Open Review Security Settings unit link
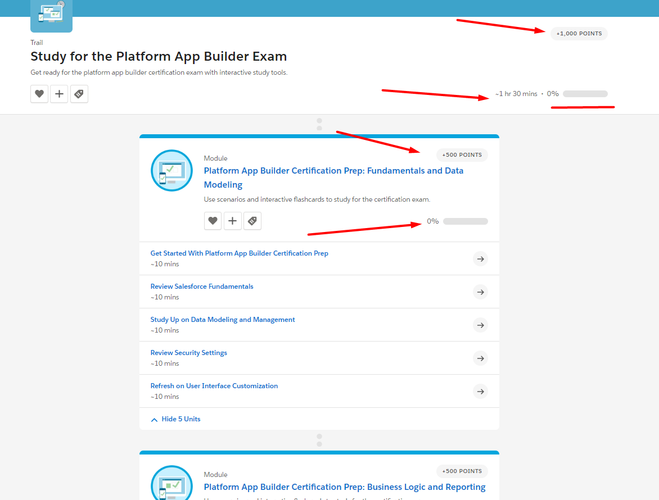This screenshot has width=659, height=500. tap(189, 353)
